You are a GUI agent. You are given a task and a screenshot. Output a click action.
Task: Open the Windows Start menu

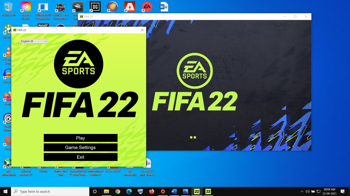coord(5,191)
